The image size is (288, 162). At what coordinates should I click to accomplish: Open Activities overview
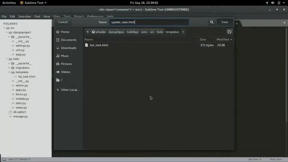9,3
